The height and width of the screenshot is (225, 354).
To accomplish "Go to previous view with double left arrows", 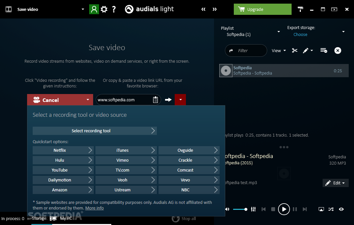I will pyautogui.click(x=203, y=9).
